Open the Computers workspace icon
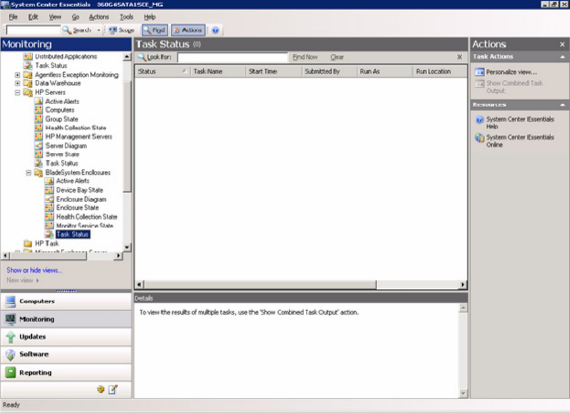 [x=10, y=302]
